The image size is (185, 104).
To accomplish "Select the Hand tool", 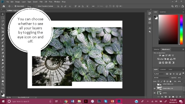I will (x=3, y=81).
